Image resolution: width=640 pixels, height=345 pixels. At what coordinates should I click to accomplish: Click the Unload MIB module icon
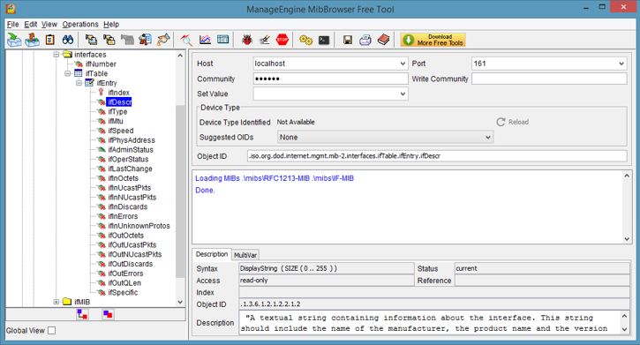pos(32,40)
